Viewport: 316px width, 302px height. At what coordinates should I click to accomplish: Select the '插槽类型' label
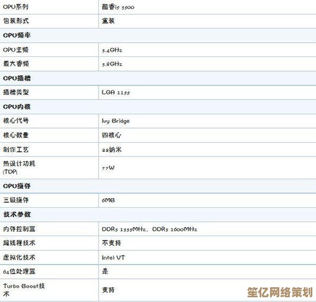[x=16, y=92]
